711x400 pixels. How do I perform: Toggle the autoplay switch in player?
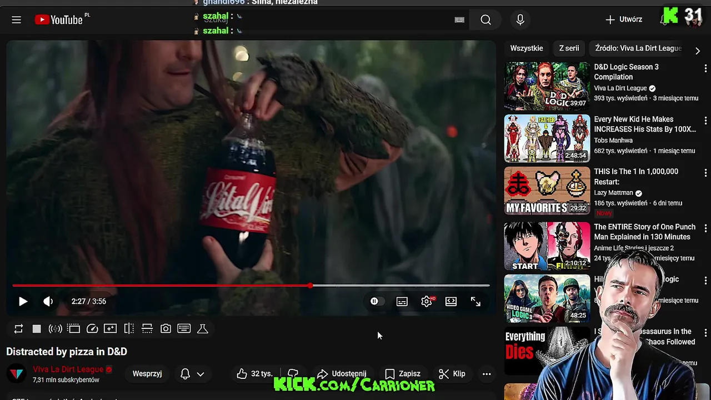377,301
